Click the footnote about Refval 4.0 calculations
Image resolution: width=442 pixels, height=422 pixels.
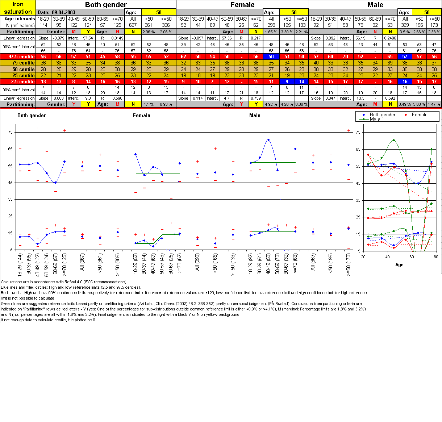pos(64,282)
